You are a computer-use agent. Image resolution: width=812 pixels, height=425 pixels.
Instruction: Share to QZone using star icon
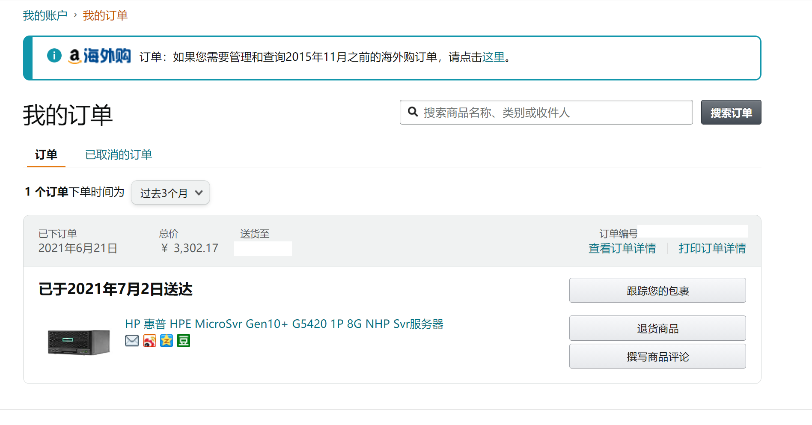tap(167, 341)
